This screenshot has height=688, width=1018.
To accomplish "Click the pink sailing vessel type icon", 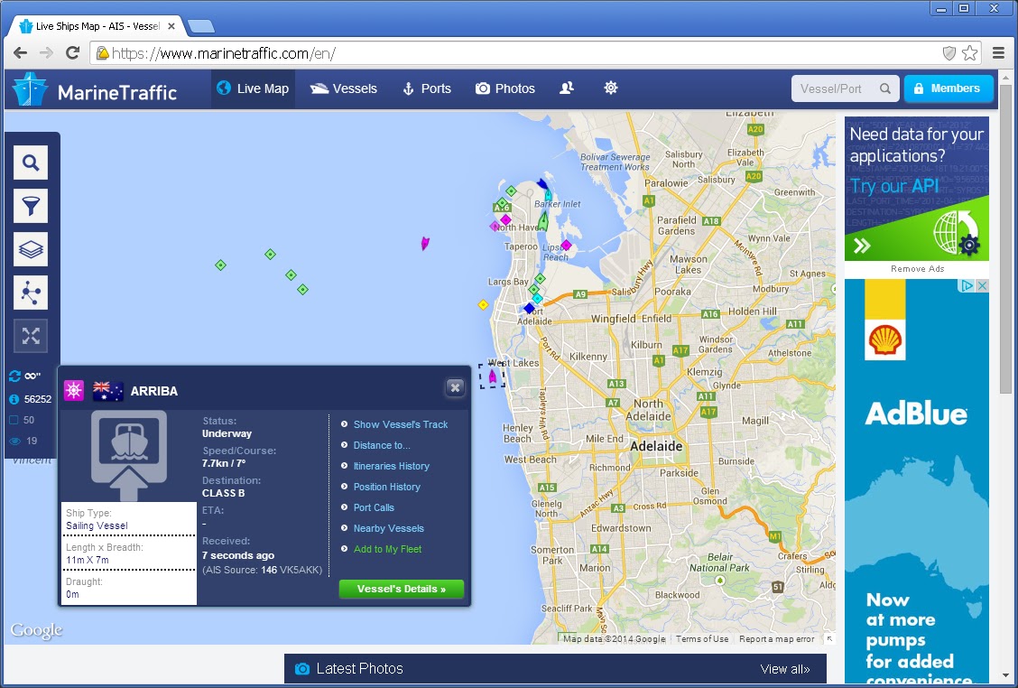I will (x=73, y=390).
